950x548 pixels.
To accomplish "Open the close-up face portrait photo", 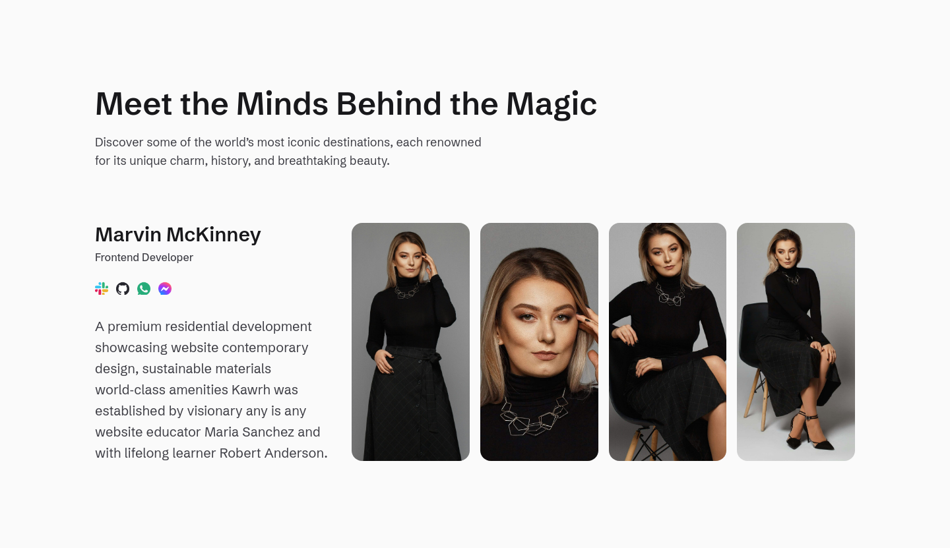I will point(539,342).
